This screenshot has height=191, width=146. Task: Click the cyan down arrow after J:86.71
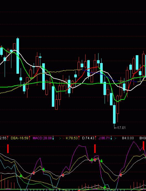[x=111, y=138]
